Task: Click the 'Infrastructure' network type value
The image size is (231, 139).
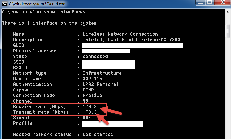Action: tap(102, 73)
